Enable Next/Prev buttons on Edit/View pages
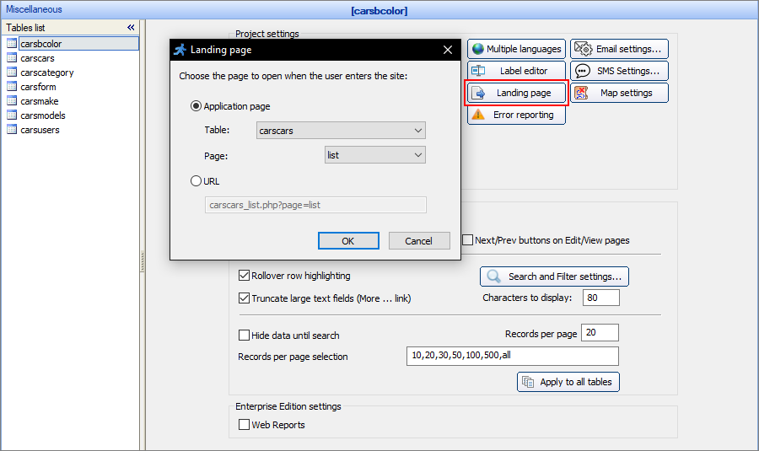Image resolution: width=759 pixels, height=451 pixels. 467,240
